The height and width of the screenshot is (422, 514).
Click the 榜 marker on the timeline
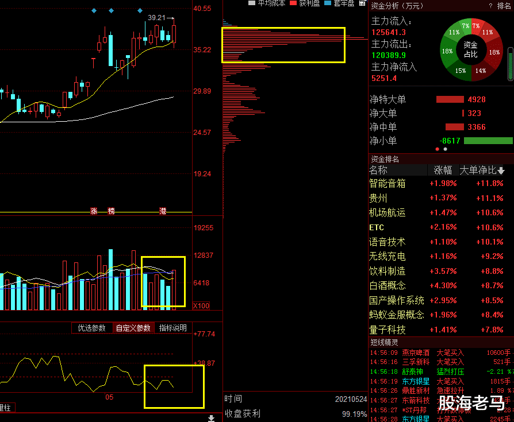(112, 211)
